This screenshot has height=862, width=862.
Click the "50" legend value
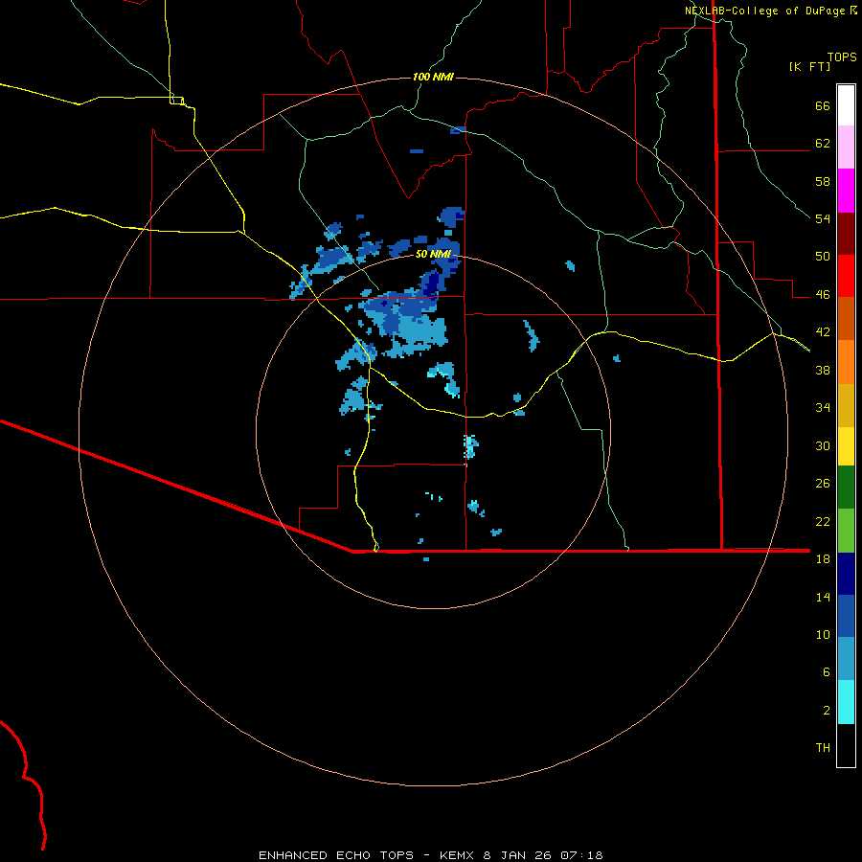point(823,257)
